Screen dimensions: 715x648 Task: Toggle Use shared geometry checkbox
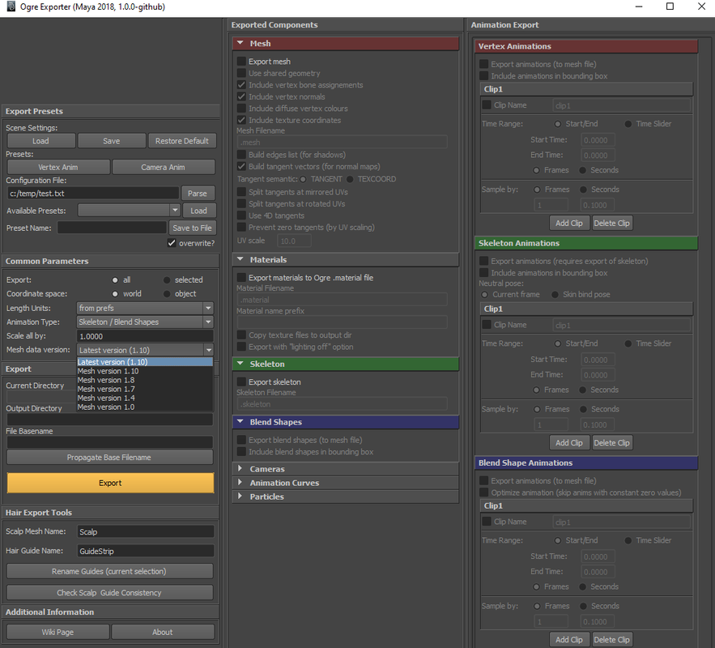(x=241, y=73)
